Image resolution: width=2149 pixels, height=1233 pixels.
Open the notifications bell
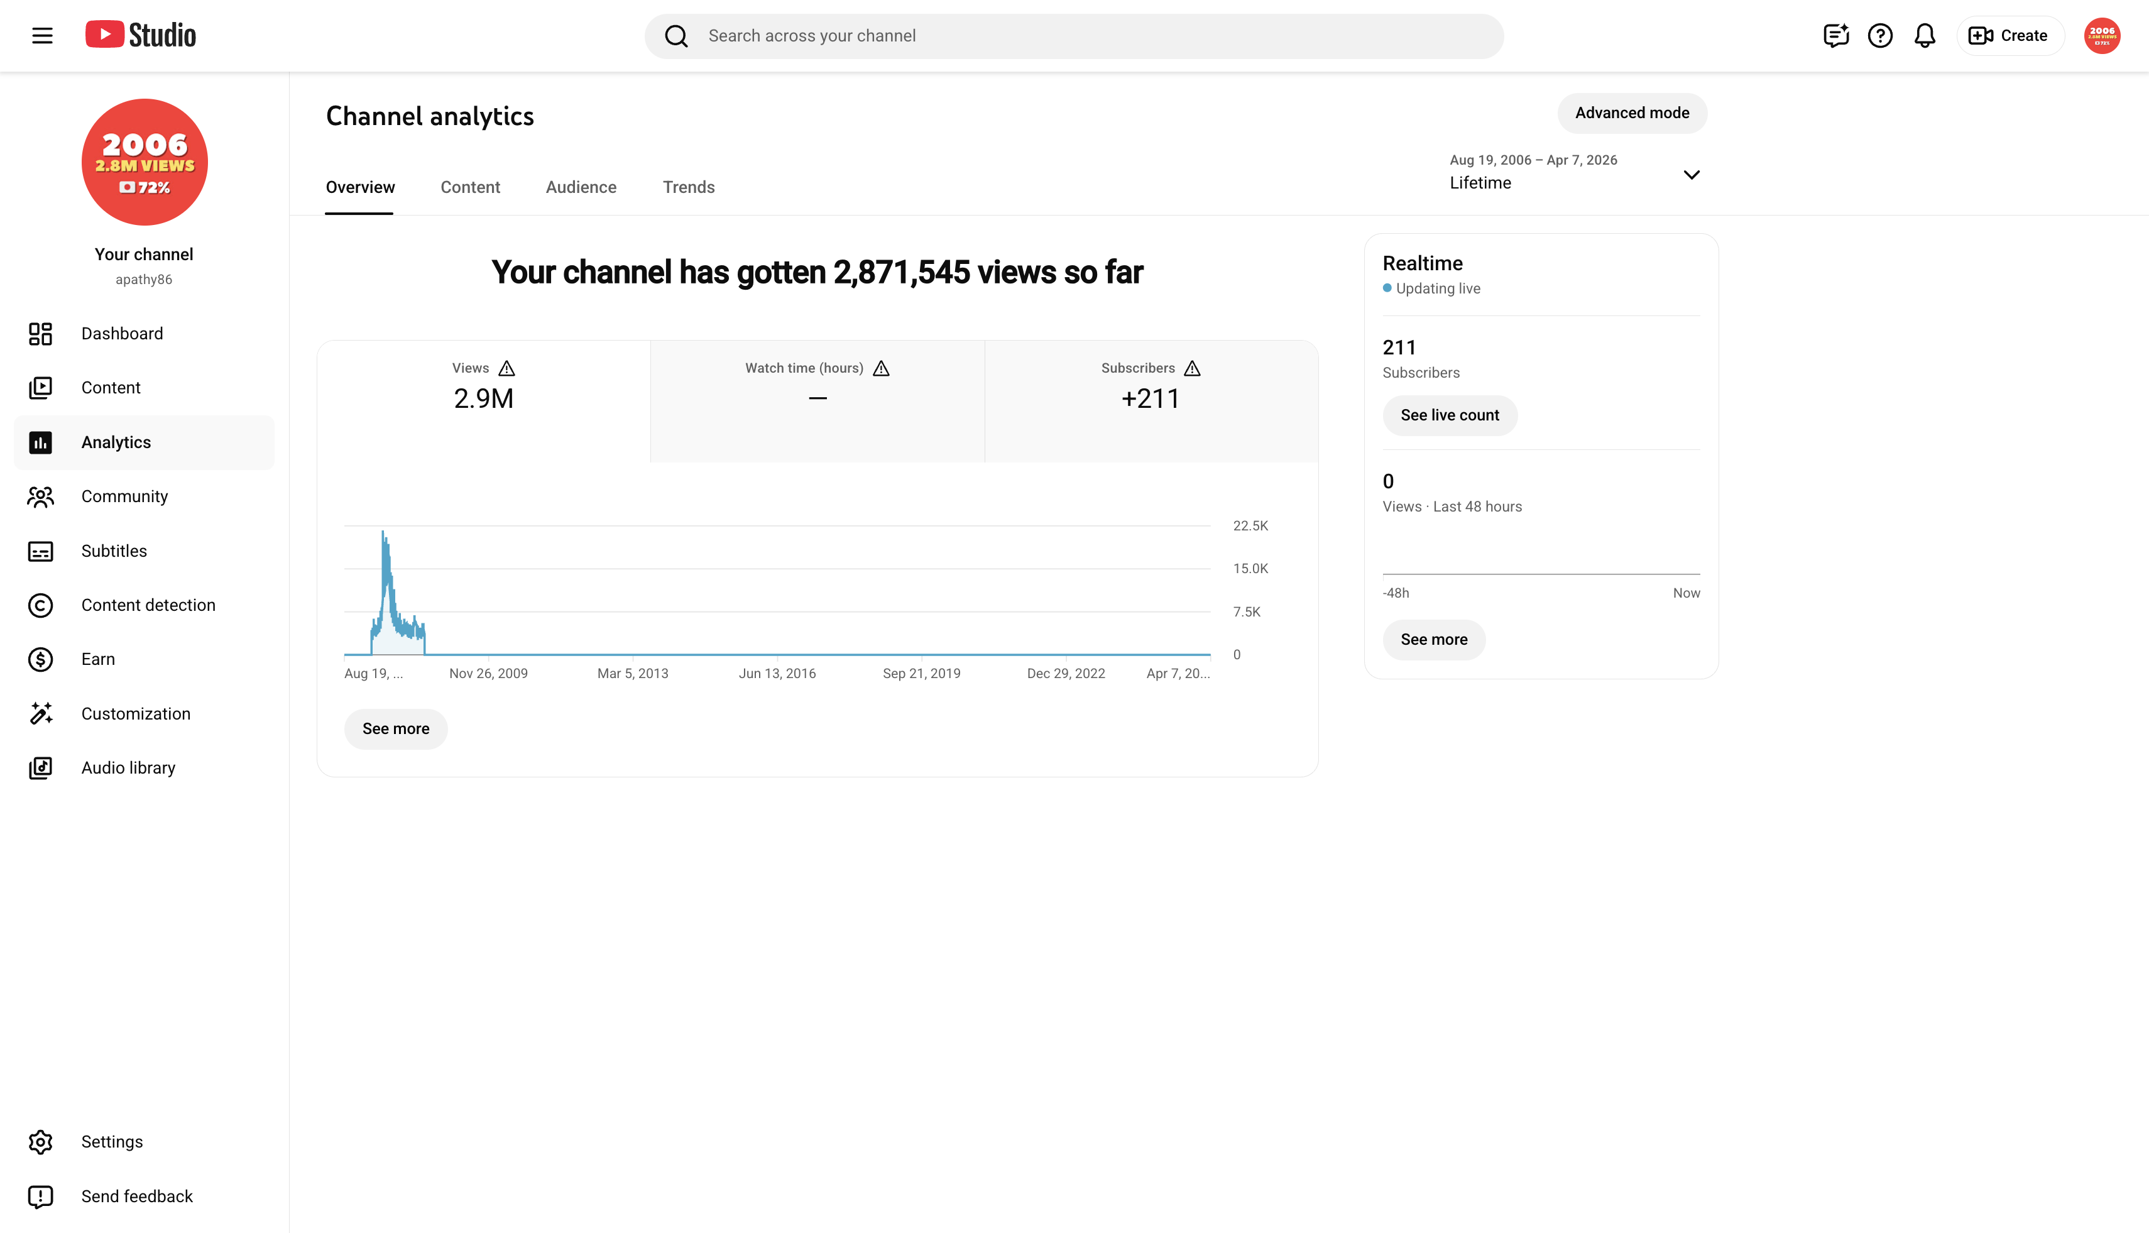pyautogui.click(x=1925, y=36)
